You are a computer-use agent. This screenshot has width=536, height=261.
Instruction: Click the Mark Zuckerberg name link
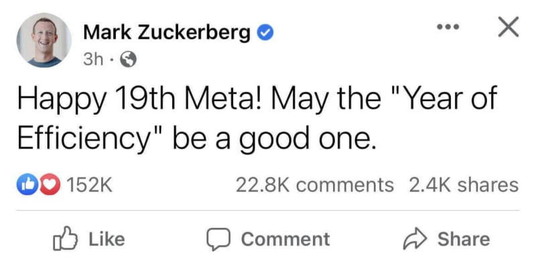166,33
